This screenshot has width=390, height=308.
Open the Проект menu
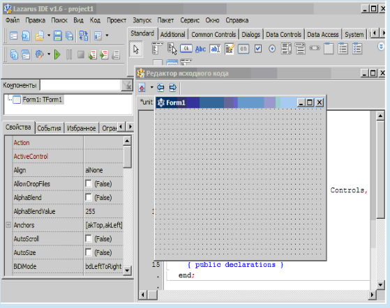(117, 20)
